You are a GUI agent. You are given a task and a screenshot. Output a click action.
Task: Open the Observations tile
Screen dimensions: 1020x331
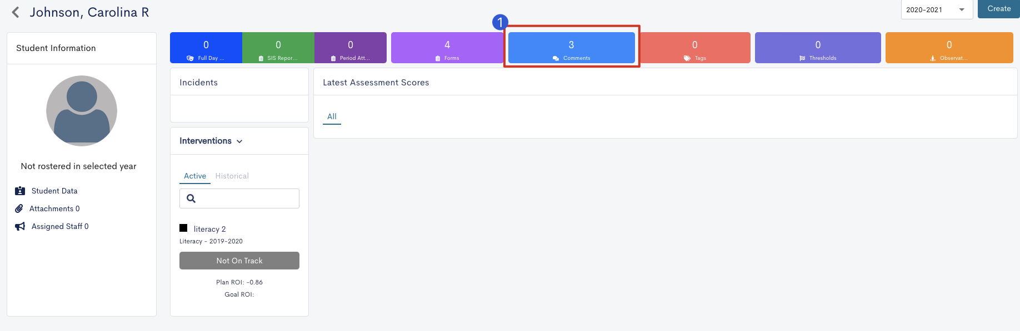tap(949, 48)
